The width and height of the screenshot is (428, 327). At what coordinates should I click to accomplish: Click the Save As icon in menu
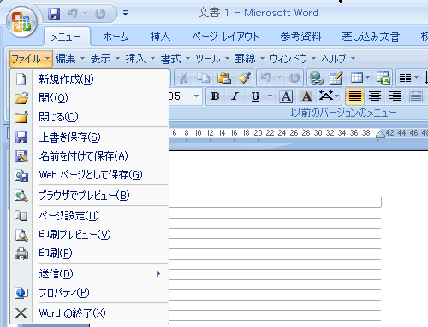21,156
